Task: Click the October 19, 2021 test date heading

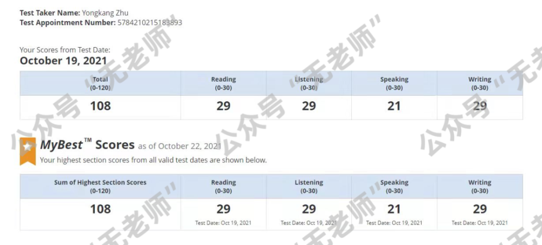Action: tap(63, 61)
